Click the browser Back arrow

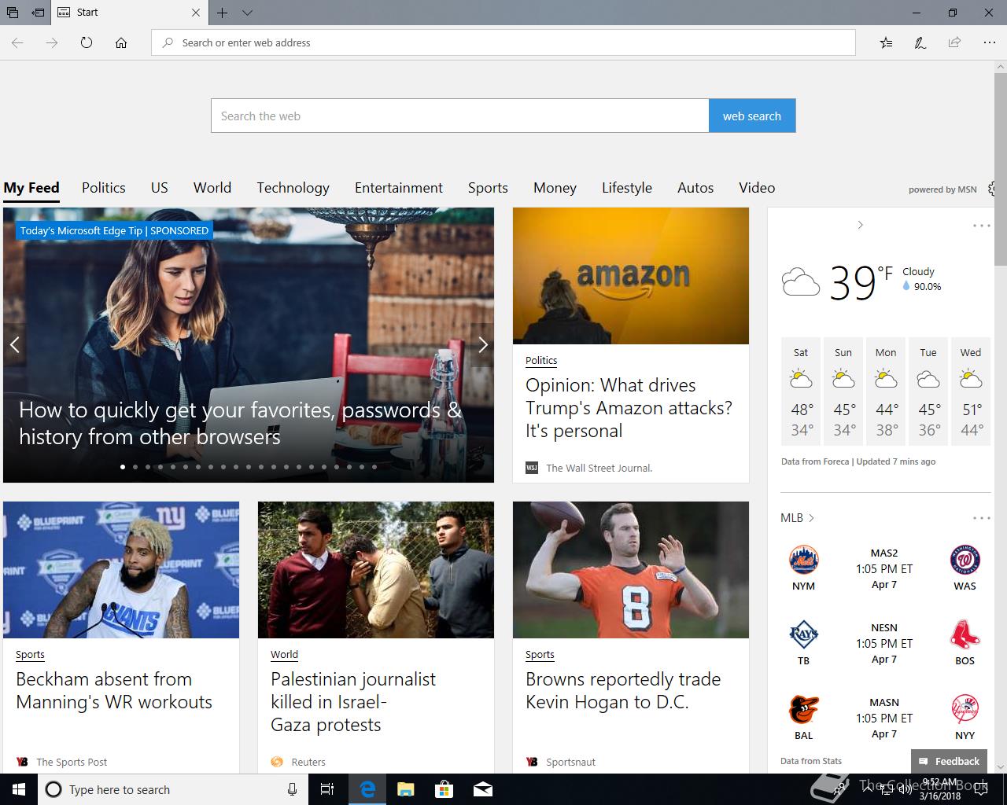(17, 42)
